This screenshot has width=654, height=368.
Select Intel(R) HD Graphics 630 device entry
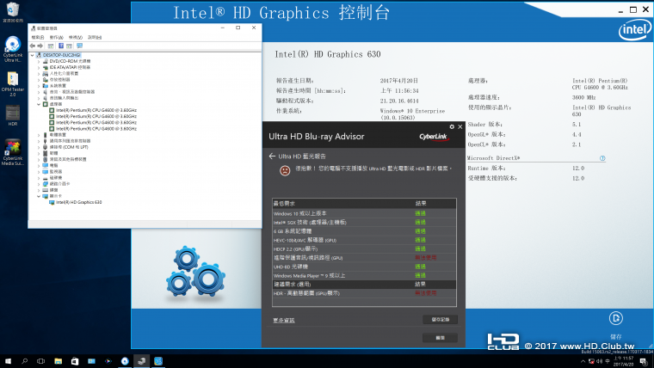click(x=79, y=202)
